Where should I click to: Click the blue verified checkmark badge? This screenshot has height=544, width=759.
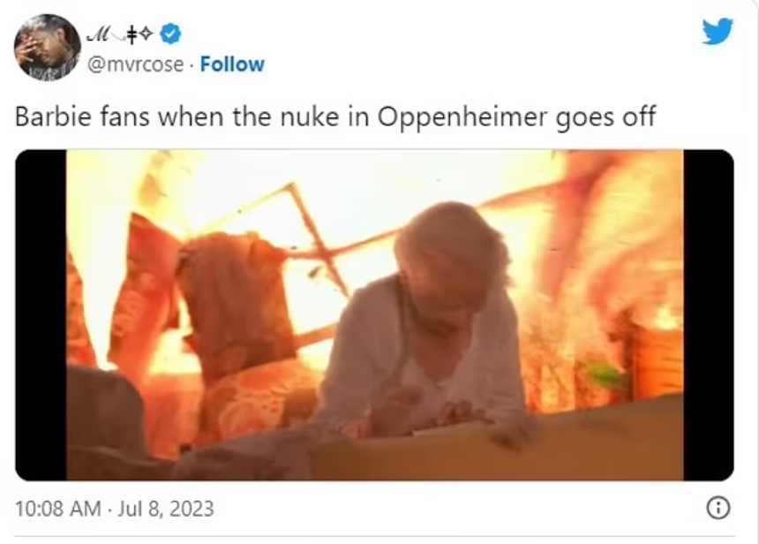click(170, 34)
